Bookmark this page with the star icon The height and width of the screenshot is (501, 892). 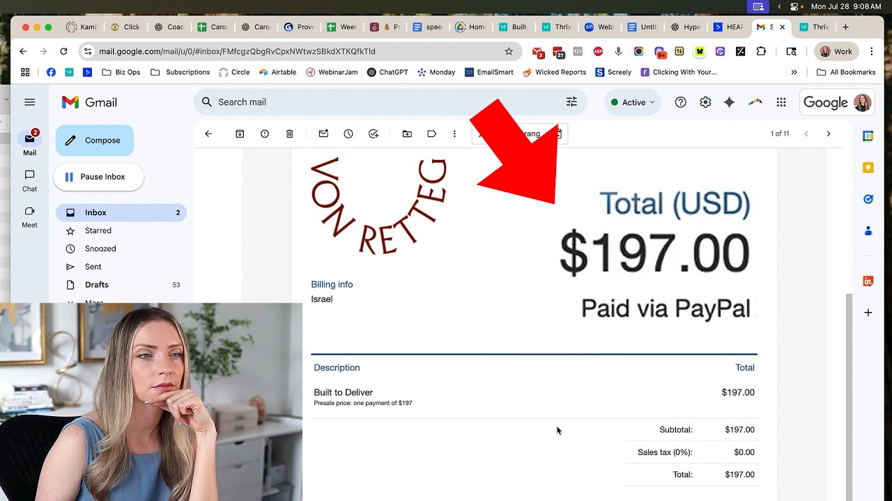click(509, 51)
